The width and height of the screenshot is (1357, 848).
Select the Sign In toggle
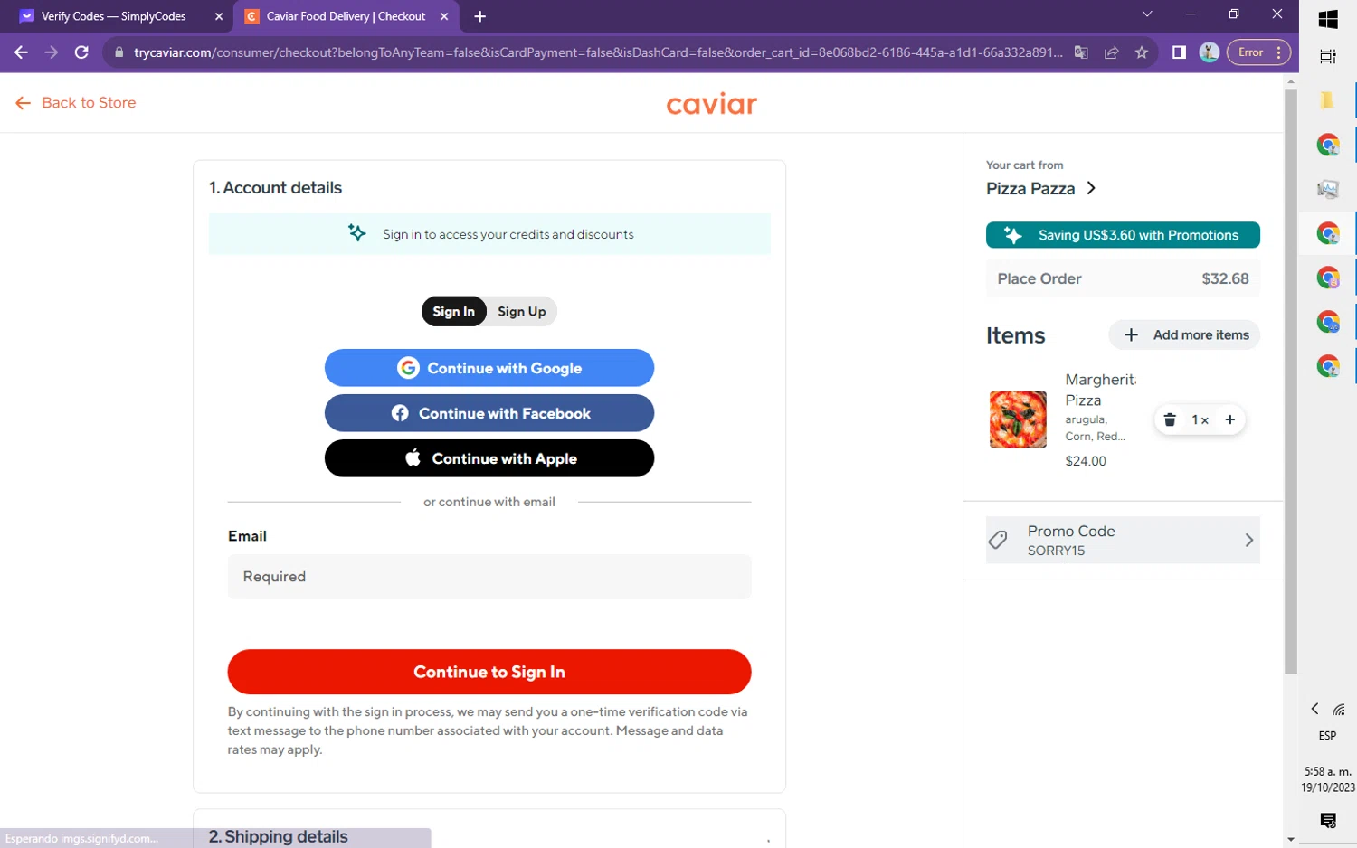pyautogui.click(x=453, y=312)
